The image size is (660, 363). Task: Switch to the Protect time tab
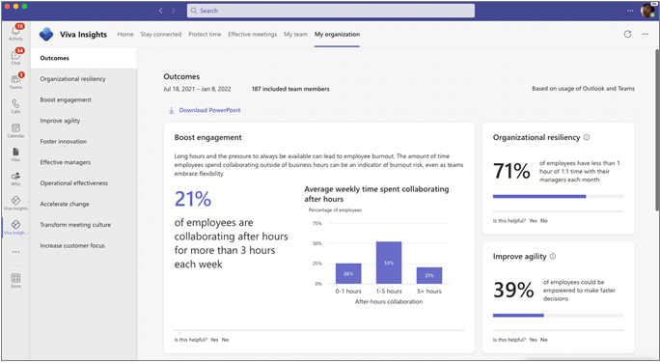click(205, 34)
